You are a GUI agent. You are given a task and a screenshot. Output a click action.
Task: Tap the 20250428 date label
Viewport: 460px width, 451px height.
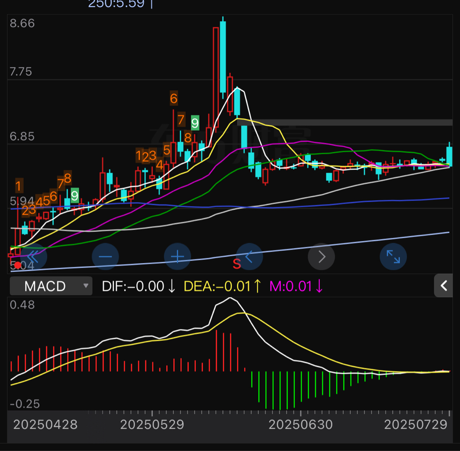tap(45, 424)
